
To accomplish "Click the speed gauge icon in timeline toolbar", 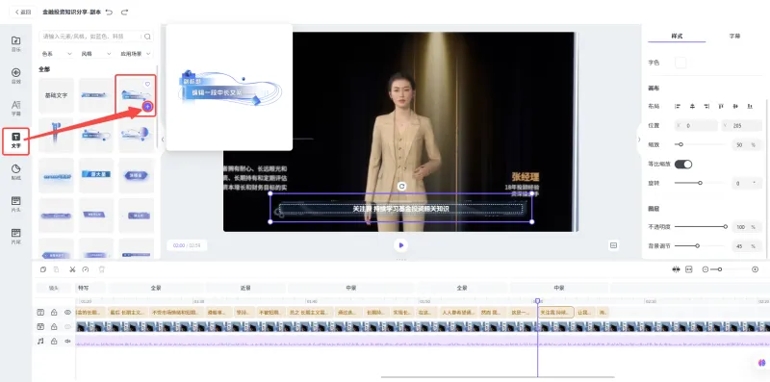I will click(x=86, y=269).
